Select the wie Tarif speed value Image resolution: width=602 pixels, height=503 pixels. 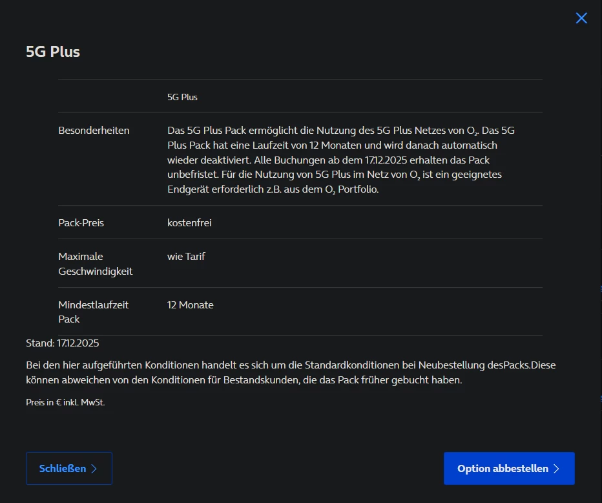186,257
